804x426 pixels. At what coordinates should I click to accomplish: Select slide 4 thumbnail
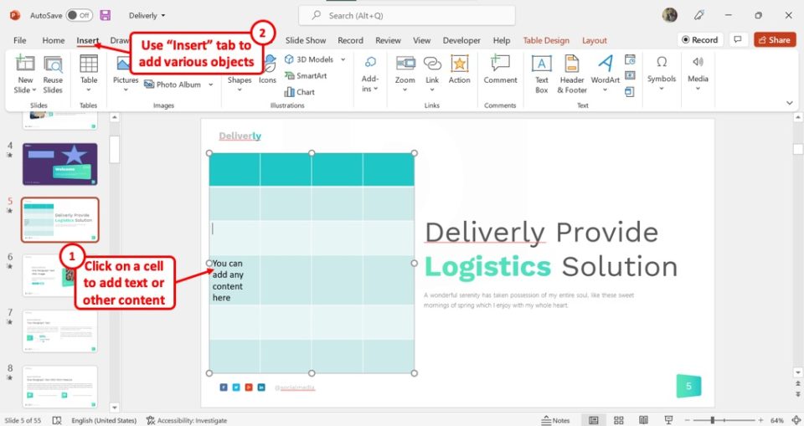click(60, 164)
